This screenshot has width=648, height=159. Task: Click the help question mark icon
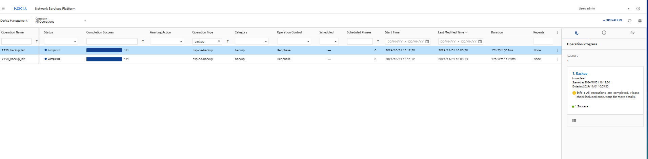(x=638, y=9)
